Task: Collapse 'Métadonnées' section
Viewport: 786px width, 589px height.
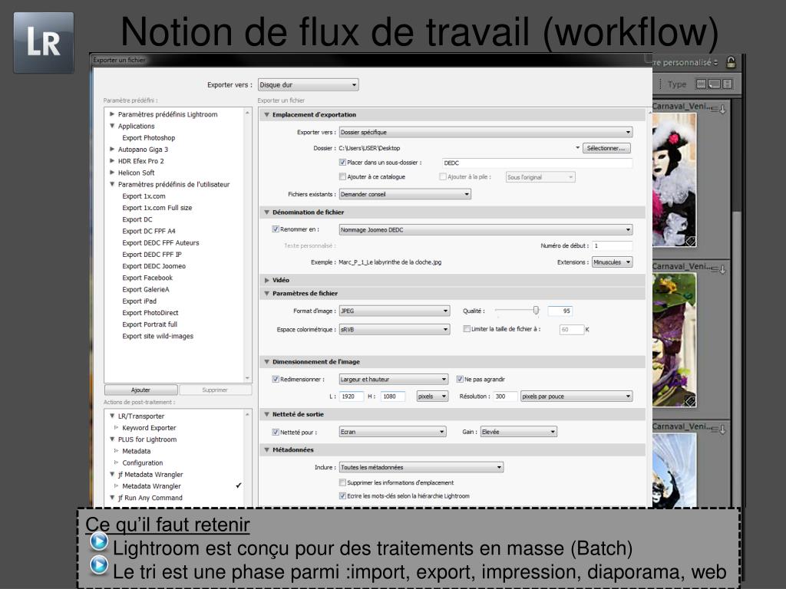Action: click(267, 449)
